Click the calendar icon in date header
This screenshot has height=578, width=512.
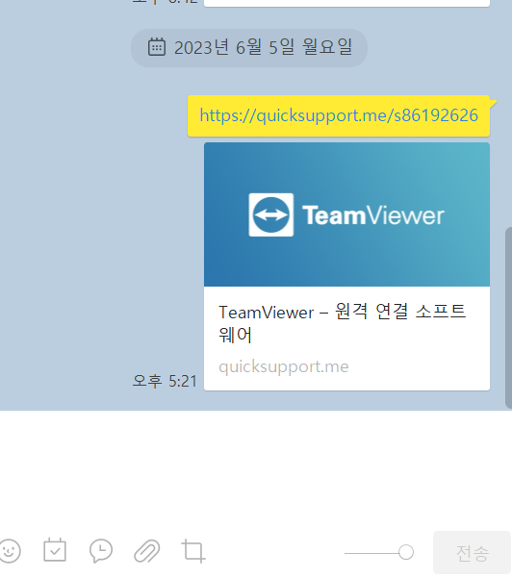(157, 47)
